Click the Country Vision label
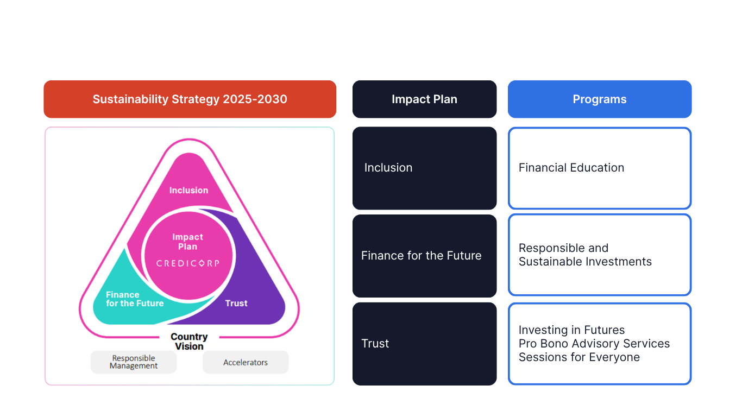 pyautogui.click(x=189, y=342)
